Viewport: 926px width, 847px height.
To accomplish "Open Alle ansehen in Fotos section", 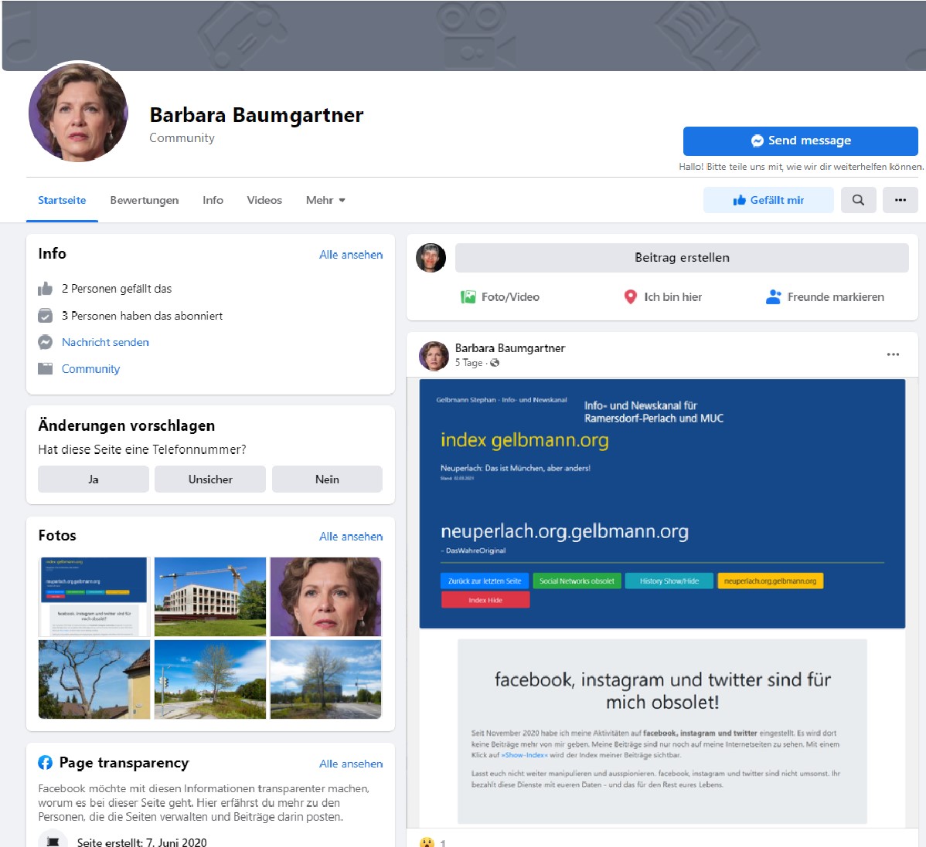I will [351, 537].
